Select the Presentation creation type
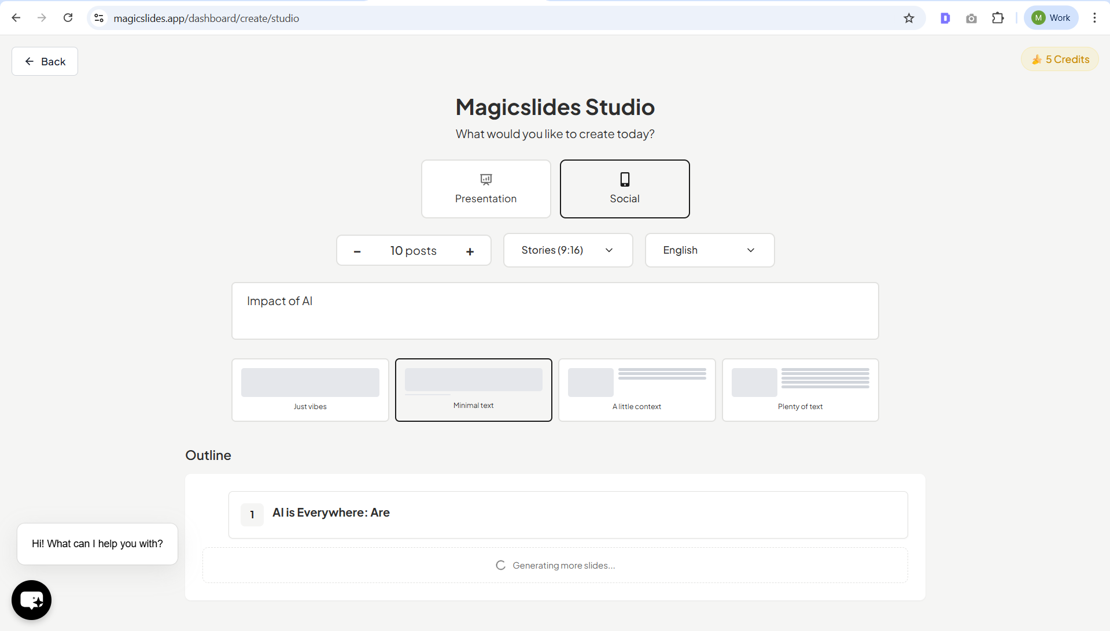This screenshot has width=1110, height=631. pyautogui.click(x=486, y=189)
